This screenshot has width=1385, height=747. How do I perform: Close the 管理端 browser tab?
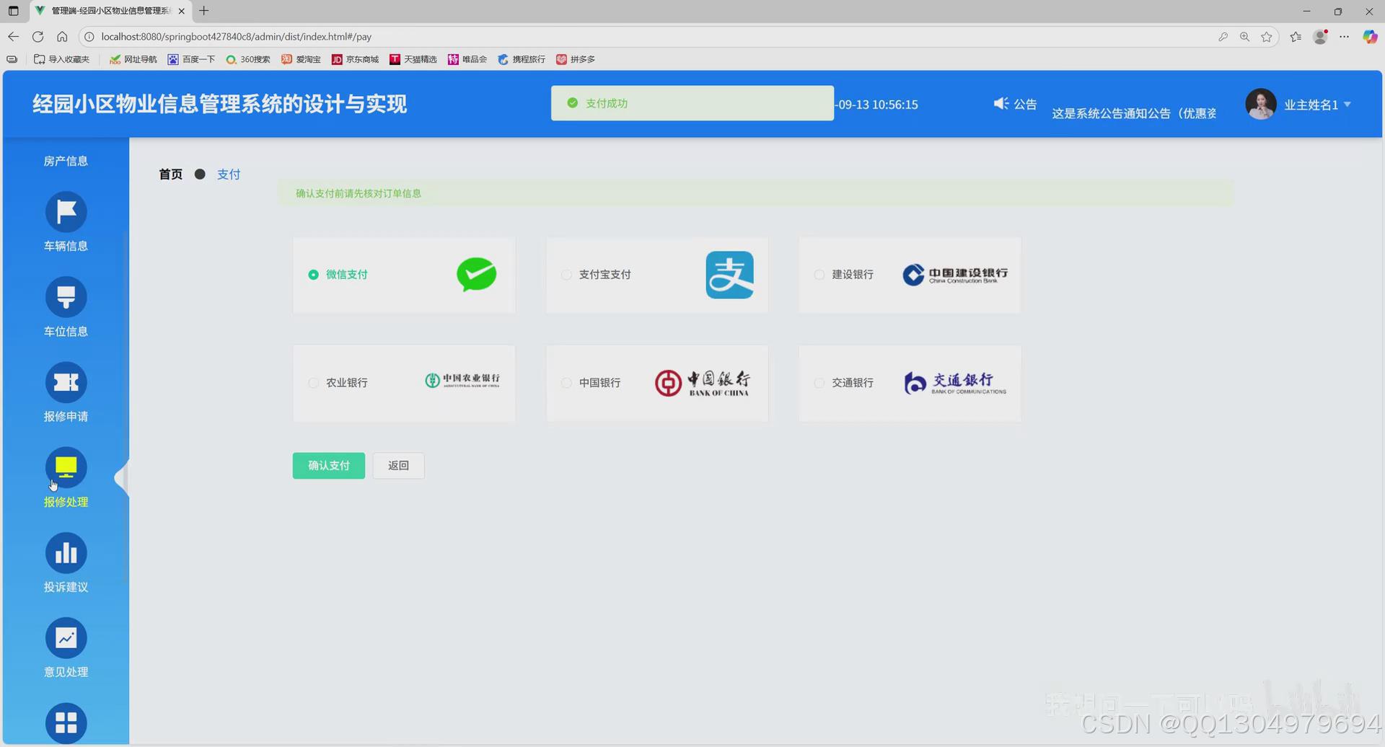pos(181,11)
